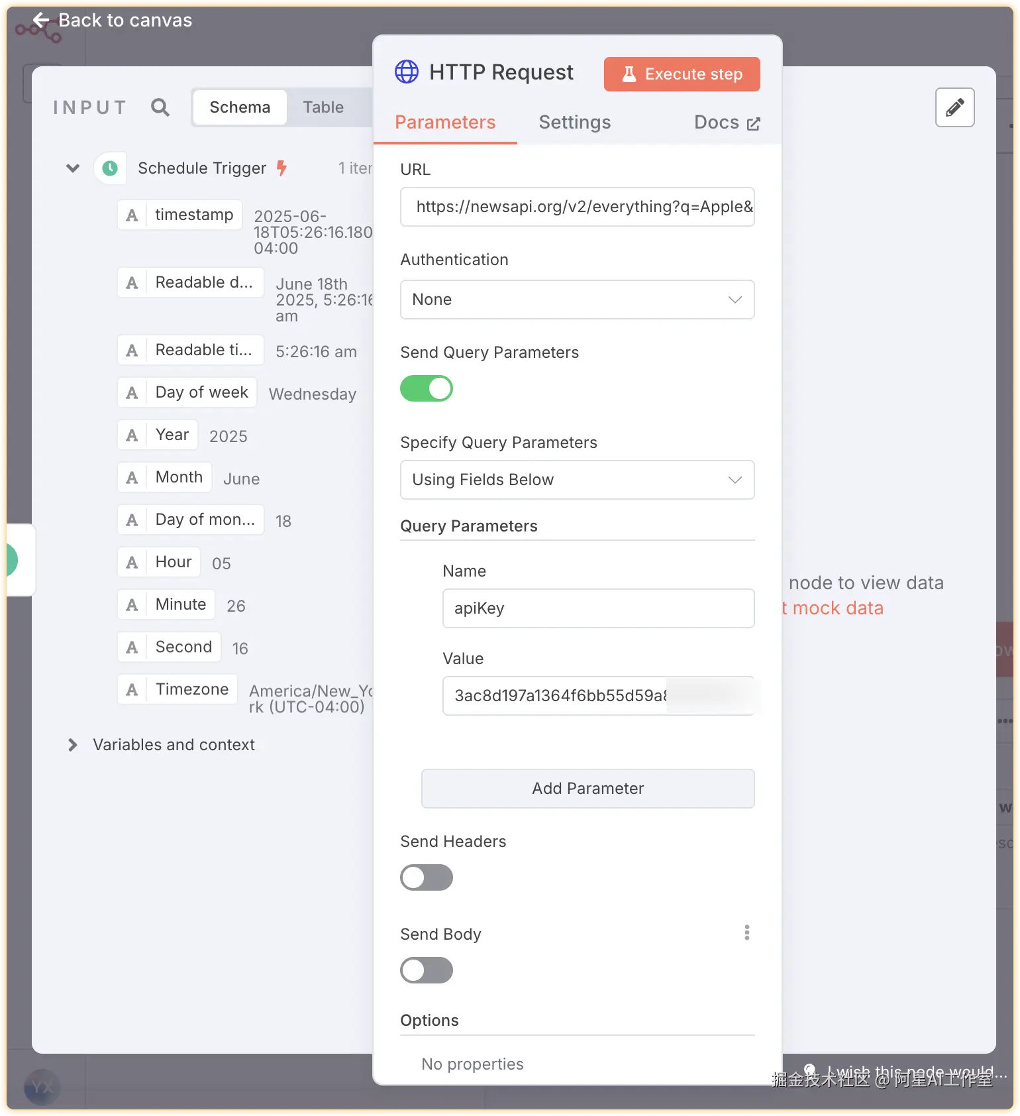Click the HTTP Request globe icon
Screen dimensions: 1020x1116
coord(407,72)
